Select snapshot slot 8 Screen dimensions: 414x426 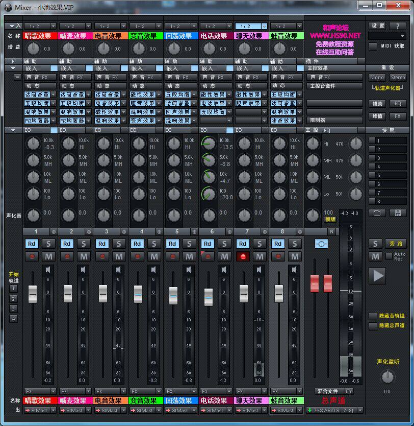click(387, 202)
